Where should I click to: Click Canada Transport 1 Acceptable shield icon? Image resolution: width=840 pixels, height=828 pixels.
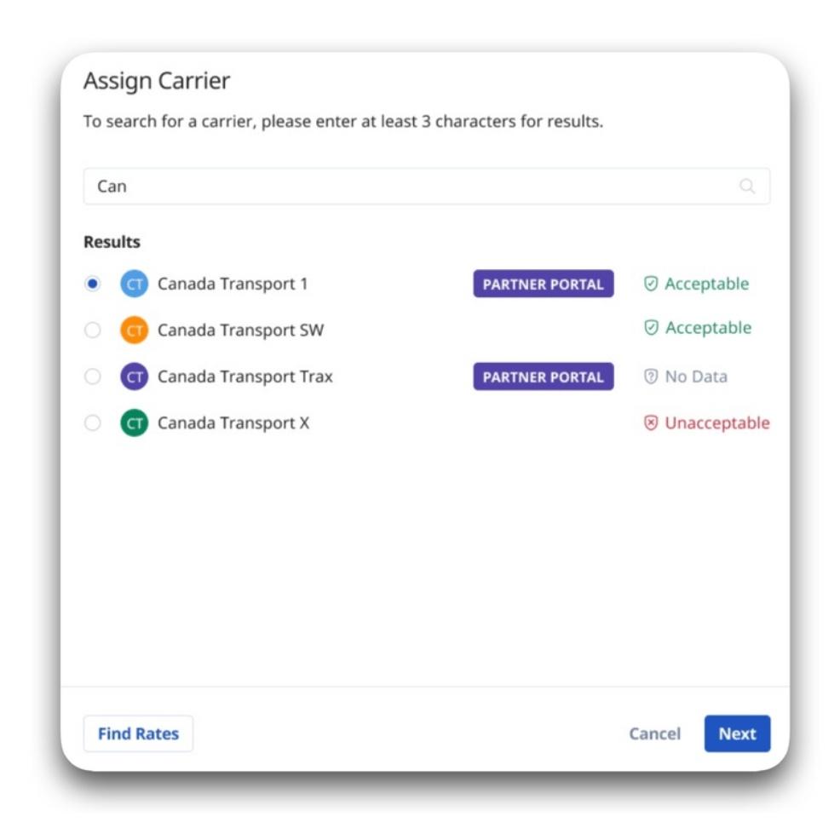pos(651,285)
